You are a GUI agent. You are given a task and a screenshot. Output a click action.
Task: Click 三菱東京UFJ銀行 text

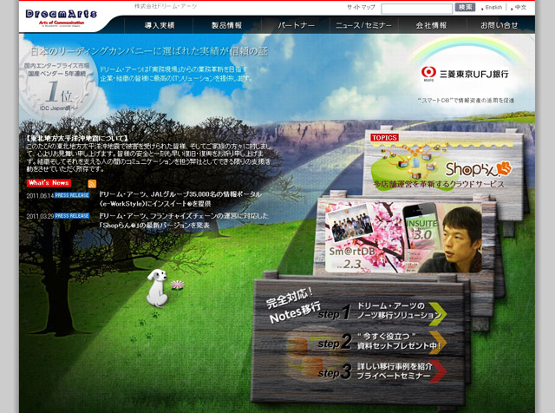click(x=474, y=74)
